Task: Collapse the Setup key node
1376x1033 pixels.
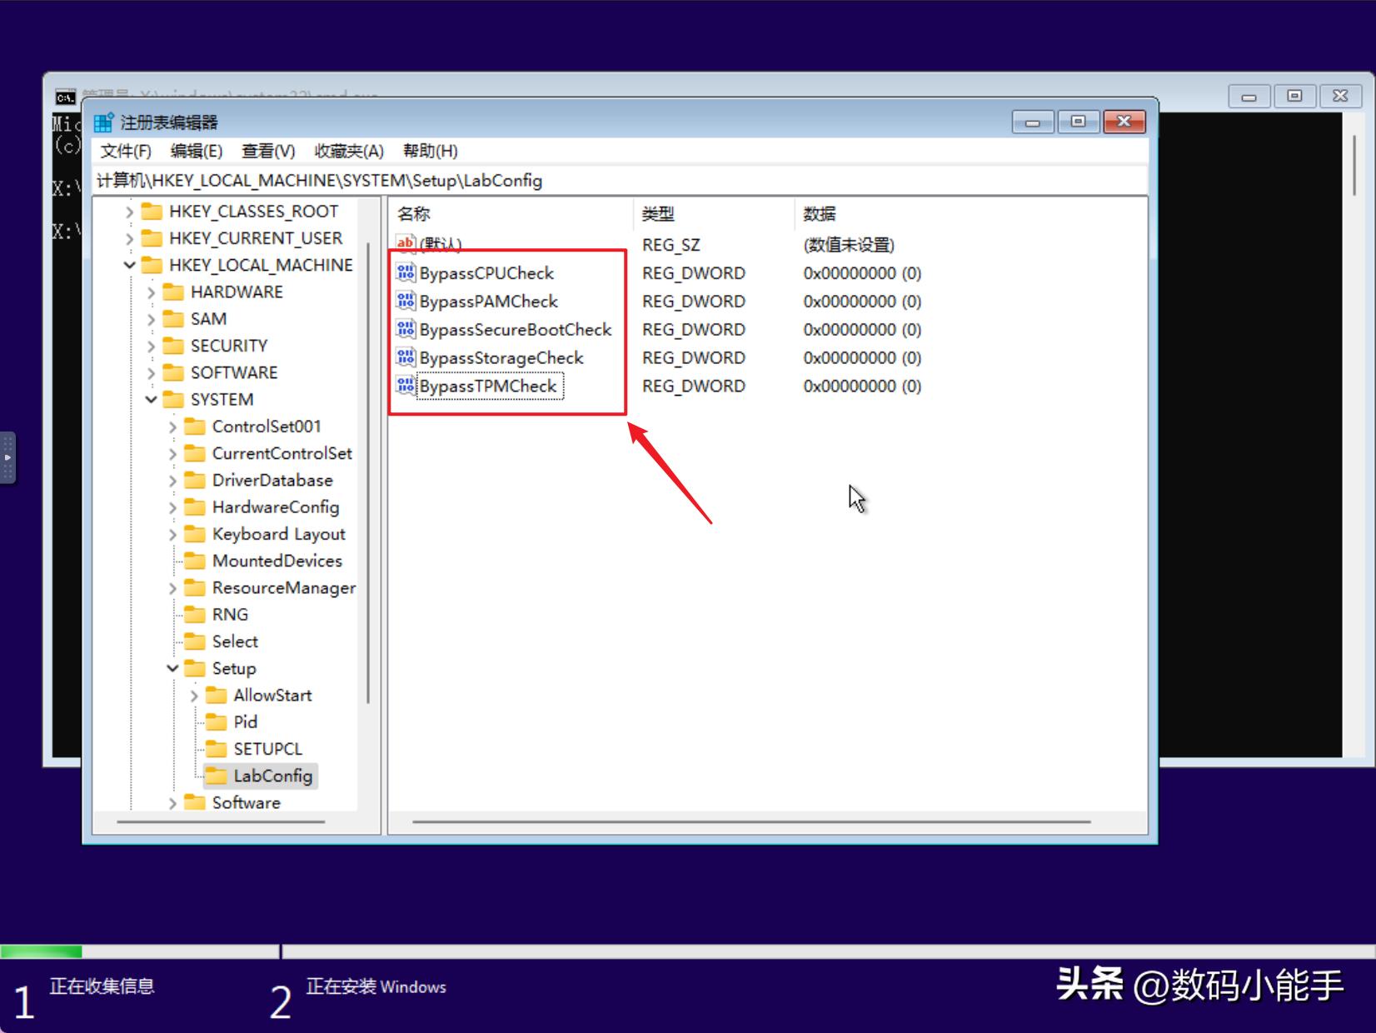Action: [x=172, y=668]
